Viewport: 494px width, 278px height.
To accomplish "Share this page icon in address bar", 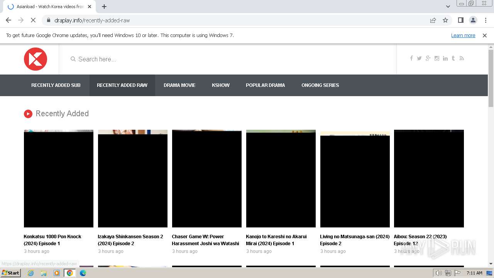I will 433,20.
